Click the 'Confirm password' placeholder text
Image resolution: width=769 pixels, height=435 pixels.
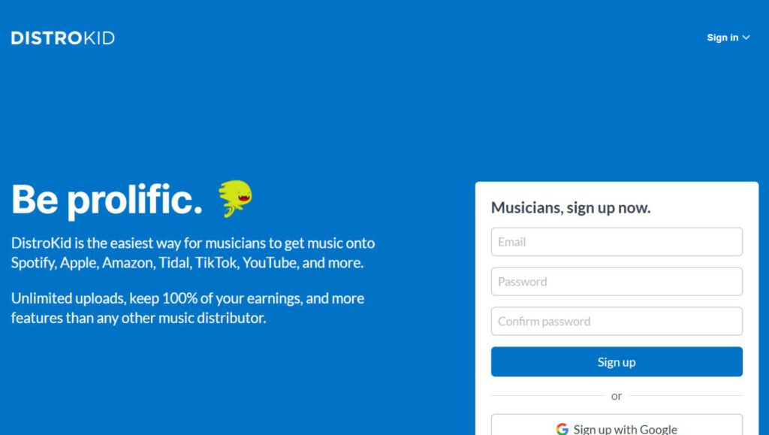(544, 322)
